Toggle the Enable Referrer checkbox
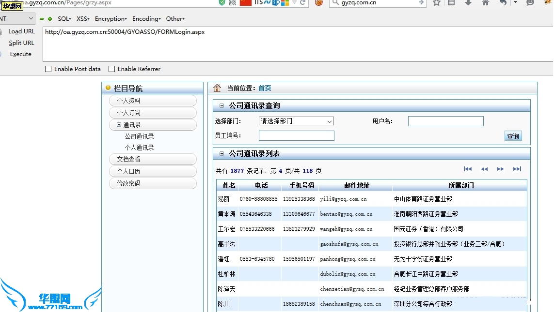The height and width of the screenshot is (312, 554). [x=111, y=69]
